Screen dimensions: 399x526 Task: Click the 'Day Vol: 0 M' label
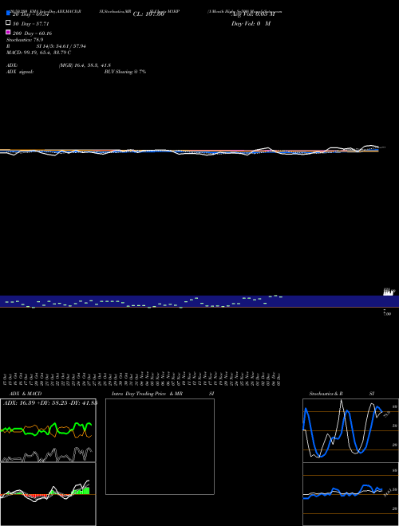coord(251,23)
